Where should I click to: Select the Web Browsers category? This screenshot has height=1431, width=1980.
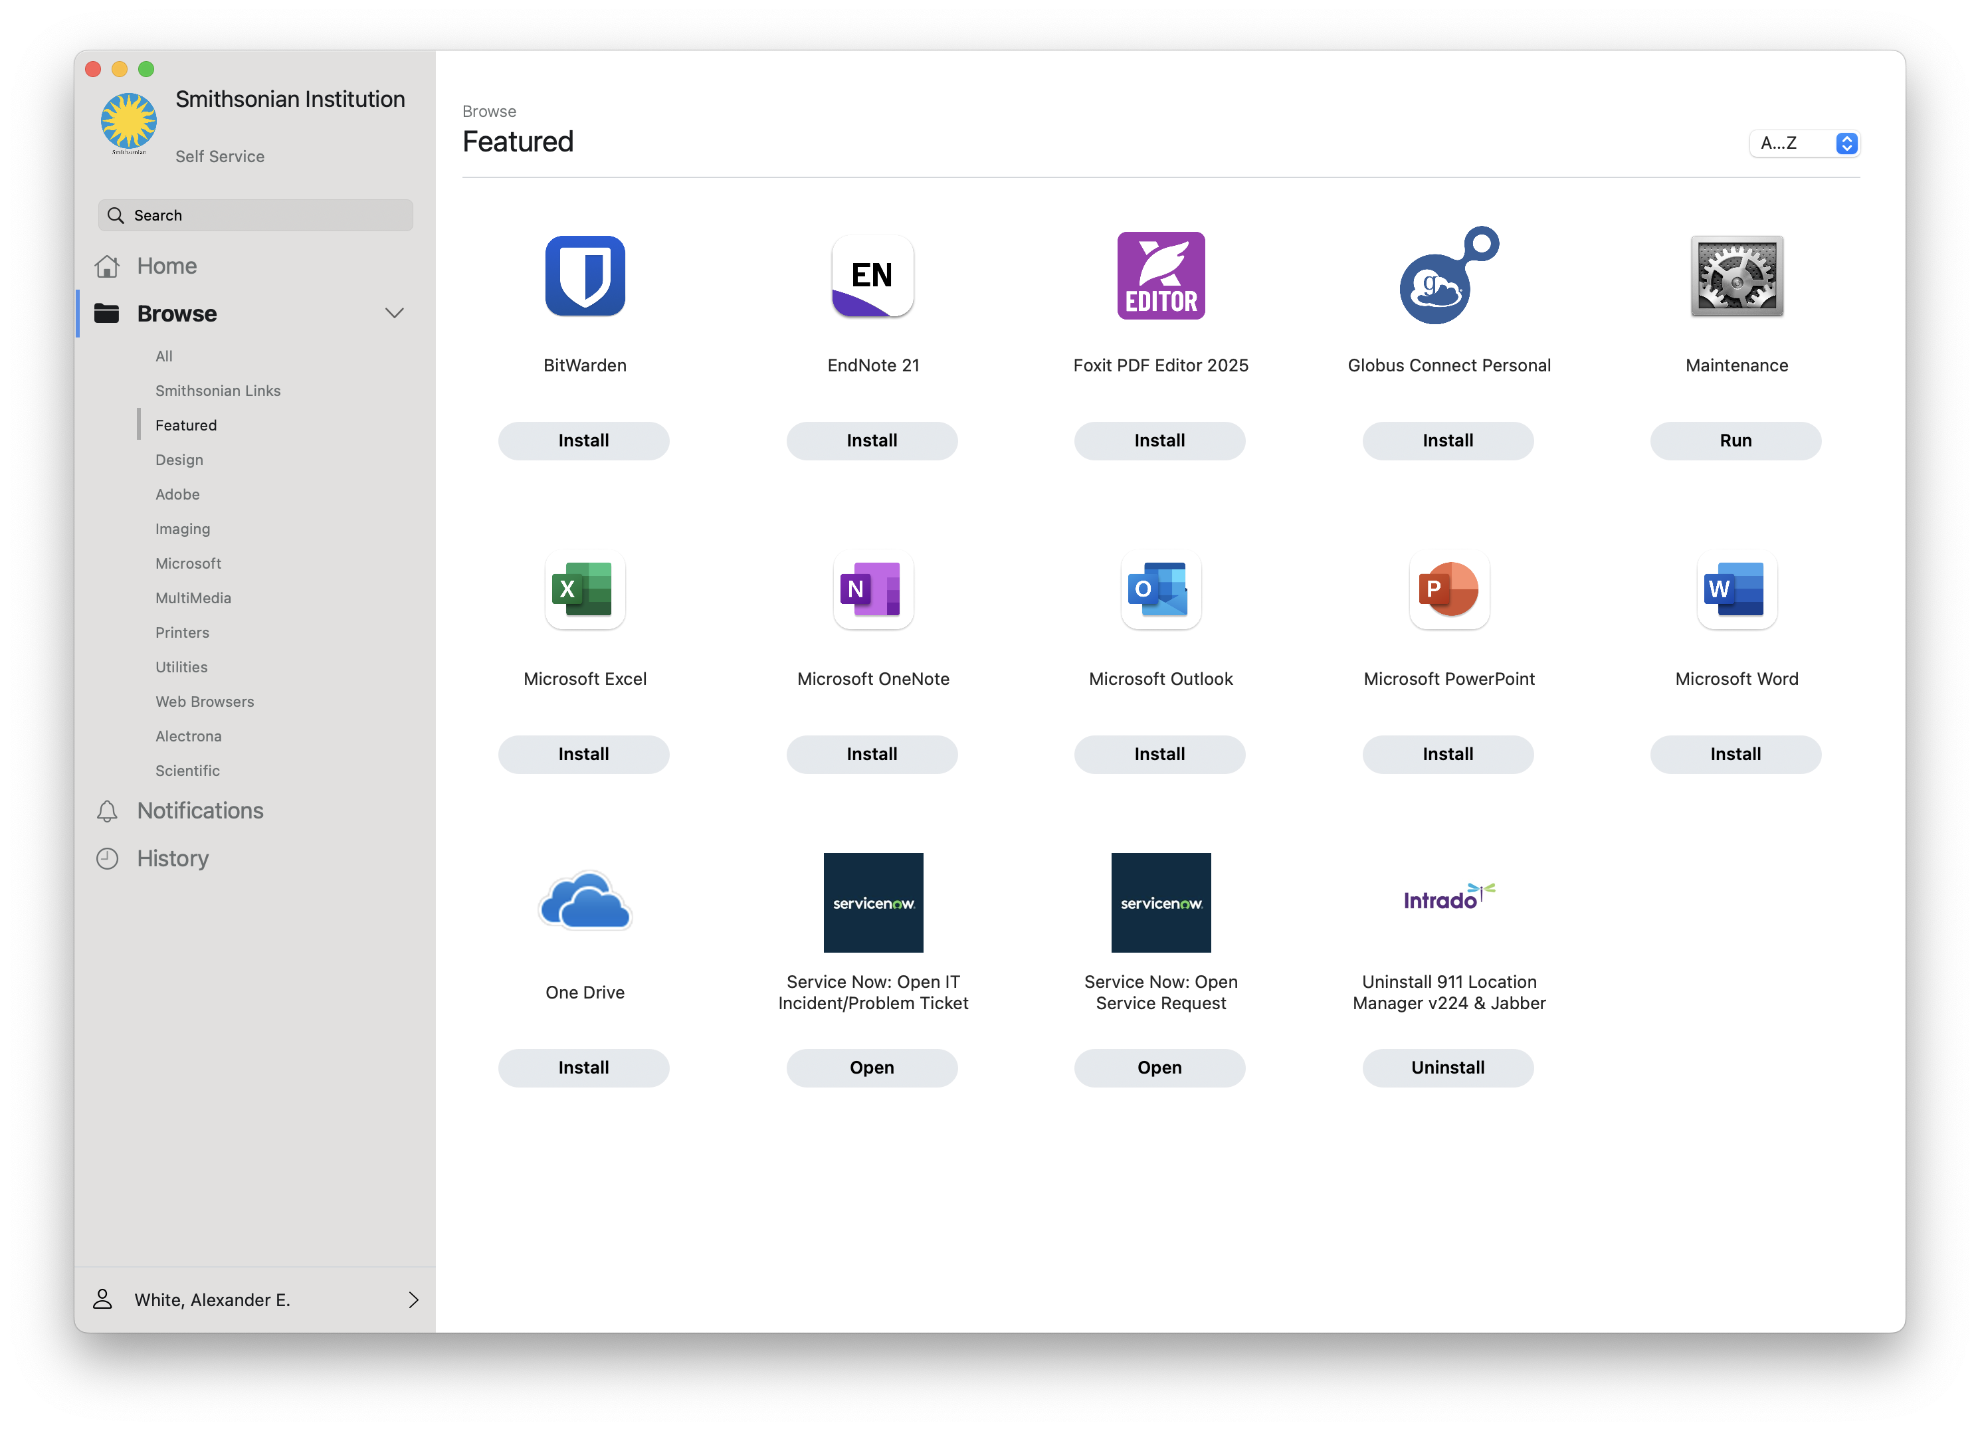tap(204, 701)
